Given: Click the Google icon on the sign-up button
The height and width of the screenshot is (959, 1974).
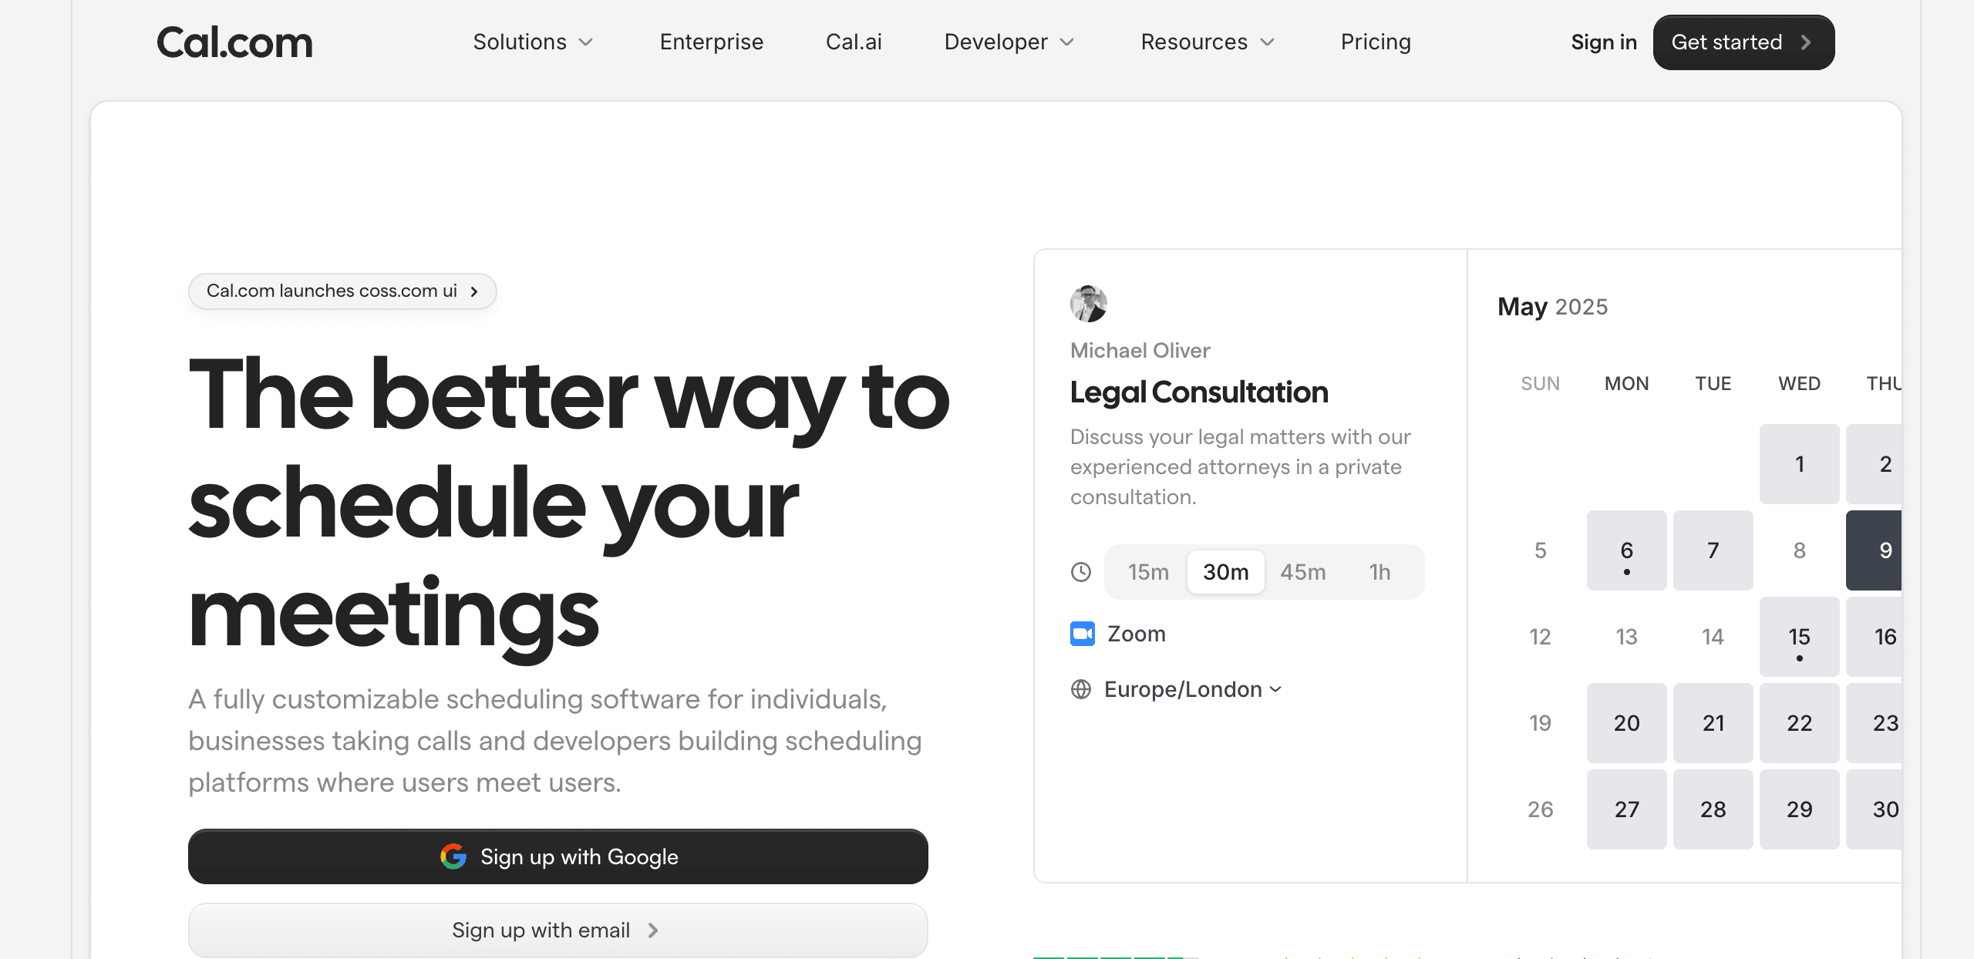Looking at the screenshot, I should coord(454,856).
